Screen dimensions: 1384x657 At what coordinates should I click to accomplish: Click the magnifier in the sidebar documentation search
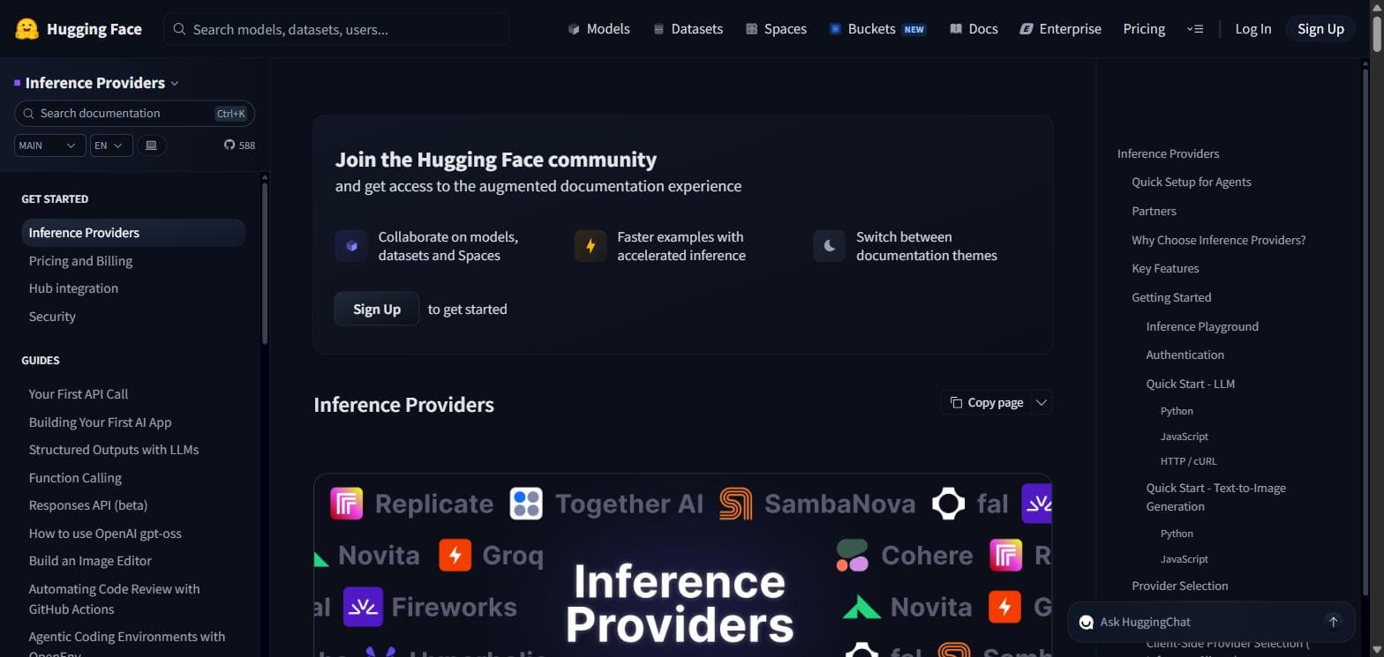[29, 114]
